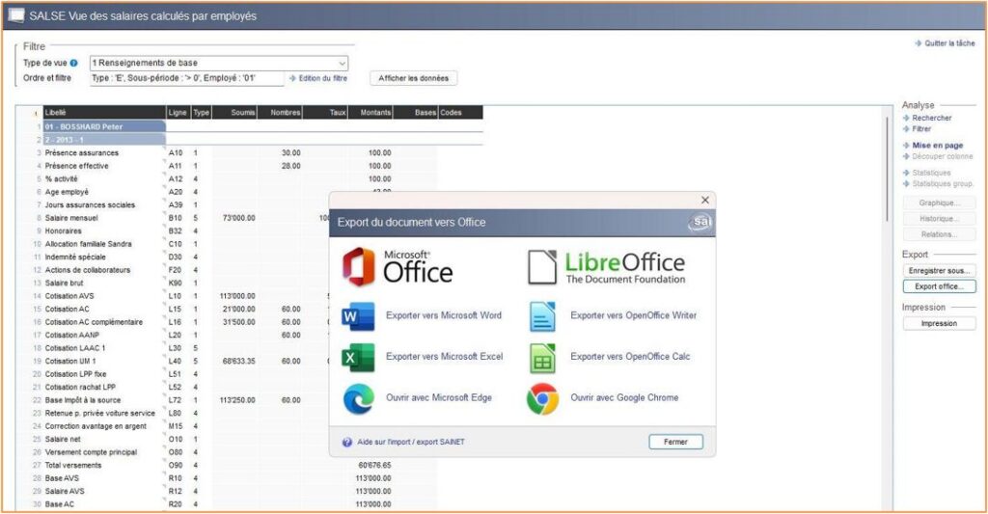Viewport: 988px width, 514px height.
Task: Click the Microsoft Edge icon
Action: coord(359,398)
